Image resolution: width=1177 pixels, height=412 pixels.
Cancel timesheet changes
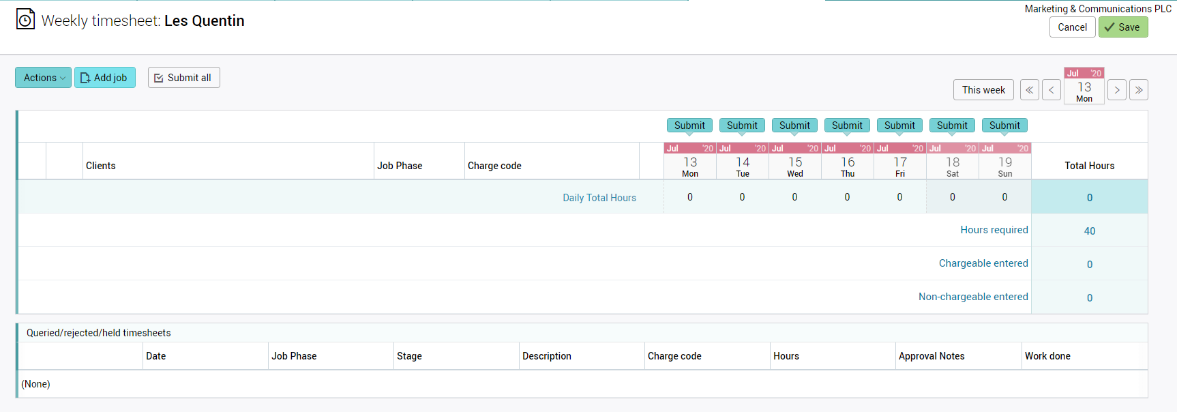[x=1072, y=27]
